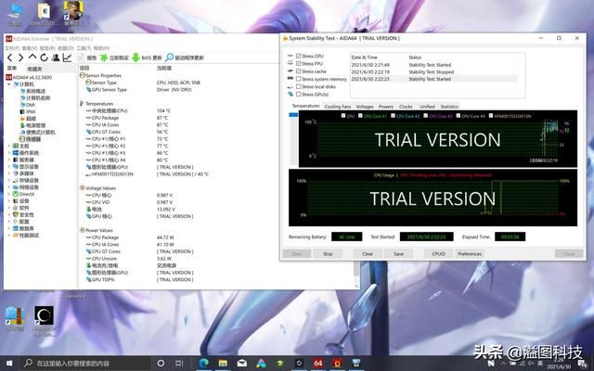The width and height of the screenshot is (594, 371).
Task: Switch to the Unified tab
Action: click(427, 107)
